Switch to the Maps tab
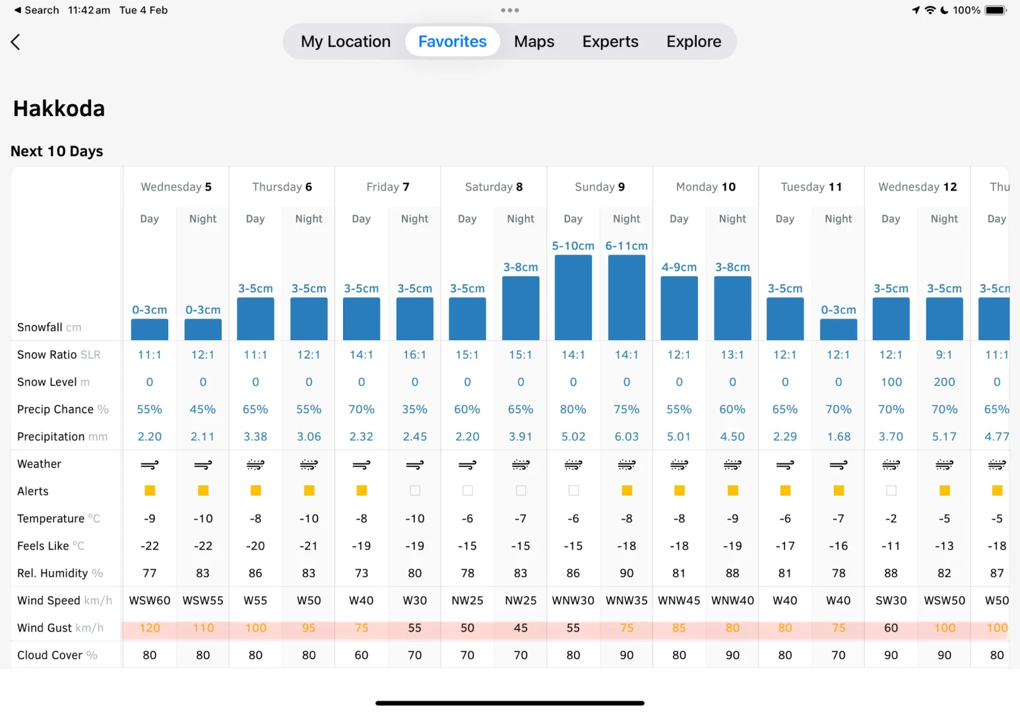The width and height of the screenshot is (1020, 712). [x=534, y=41]
